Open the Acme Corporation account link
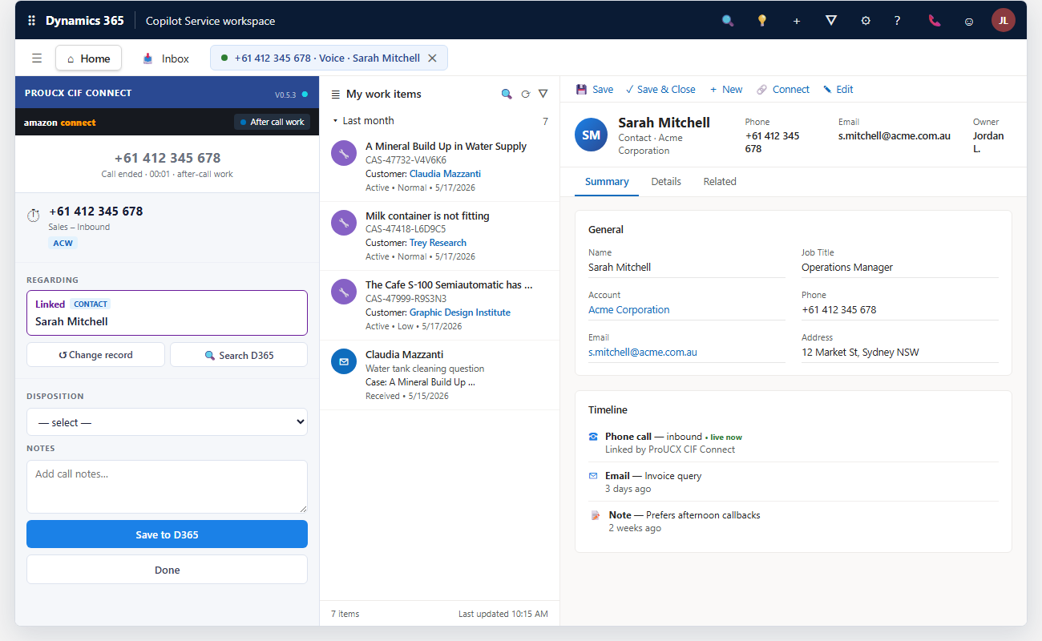1042x641 pixels. pyautogui.click(x=629, y=310)
